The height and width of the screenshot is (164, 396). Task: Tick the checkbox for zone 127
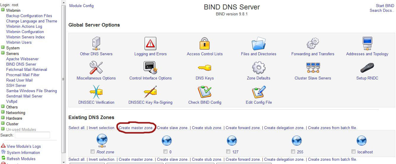tap(228, 152)
